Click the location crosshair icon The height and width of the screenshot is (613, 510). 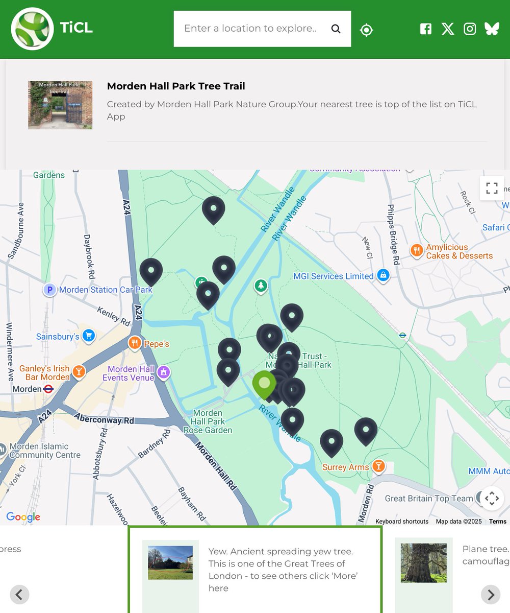tap(366, 29)
